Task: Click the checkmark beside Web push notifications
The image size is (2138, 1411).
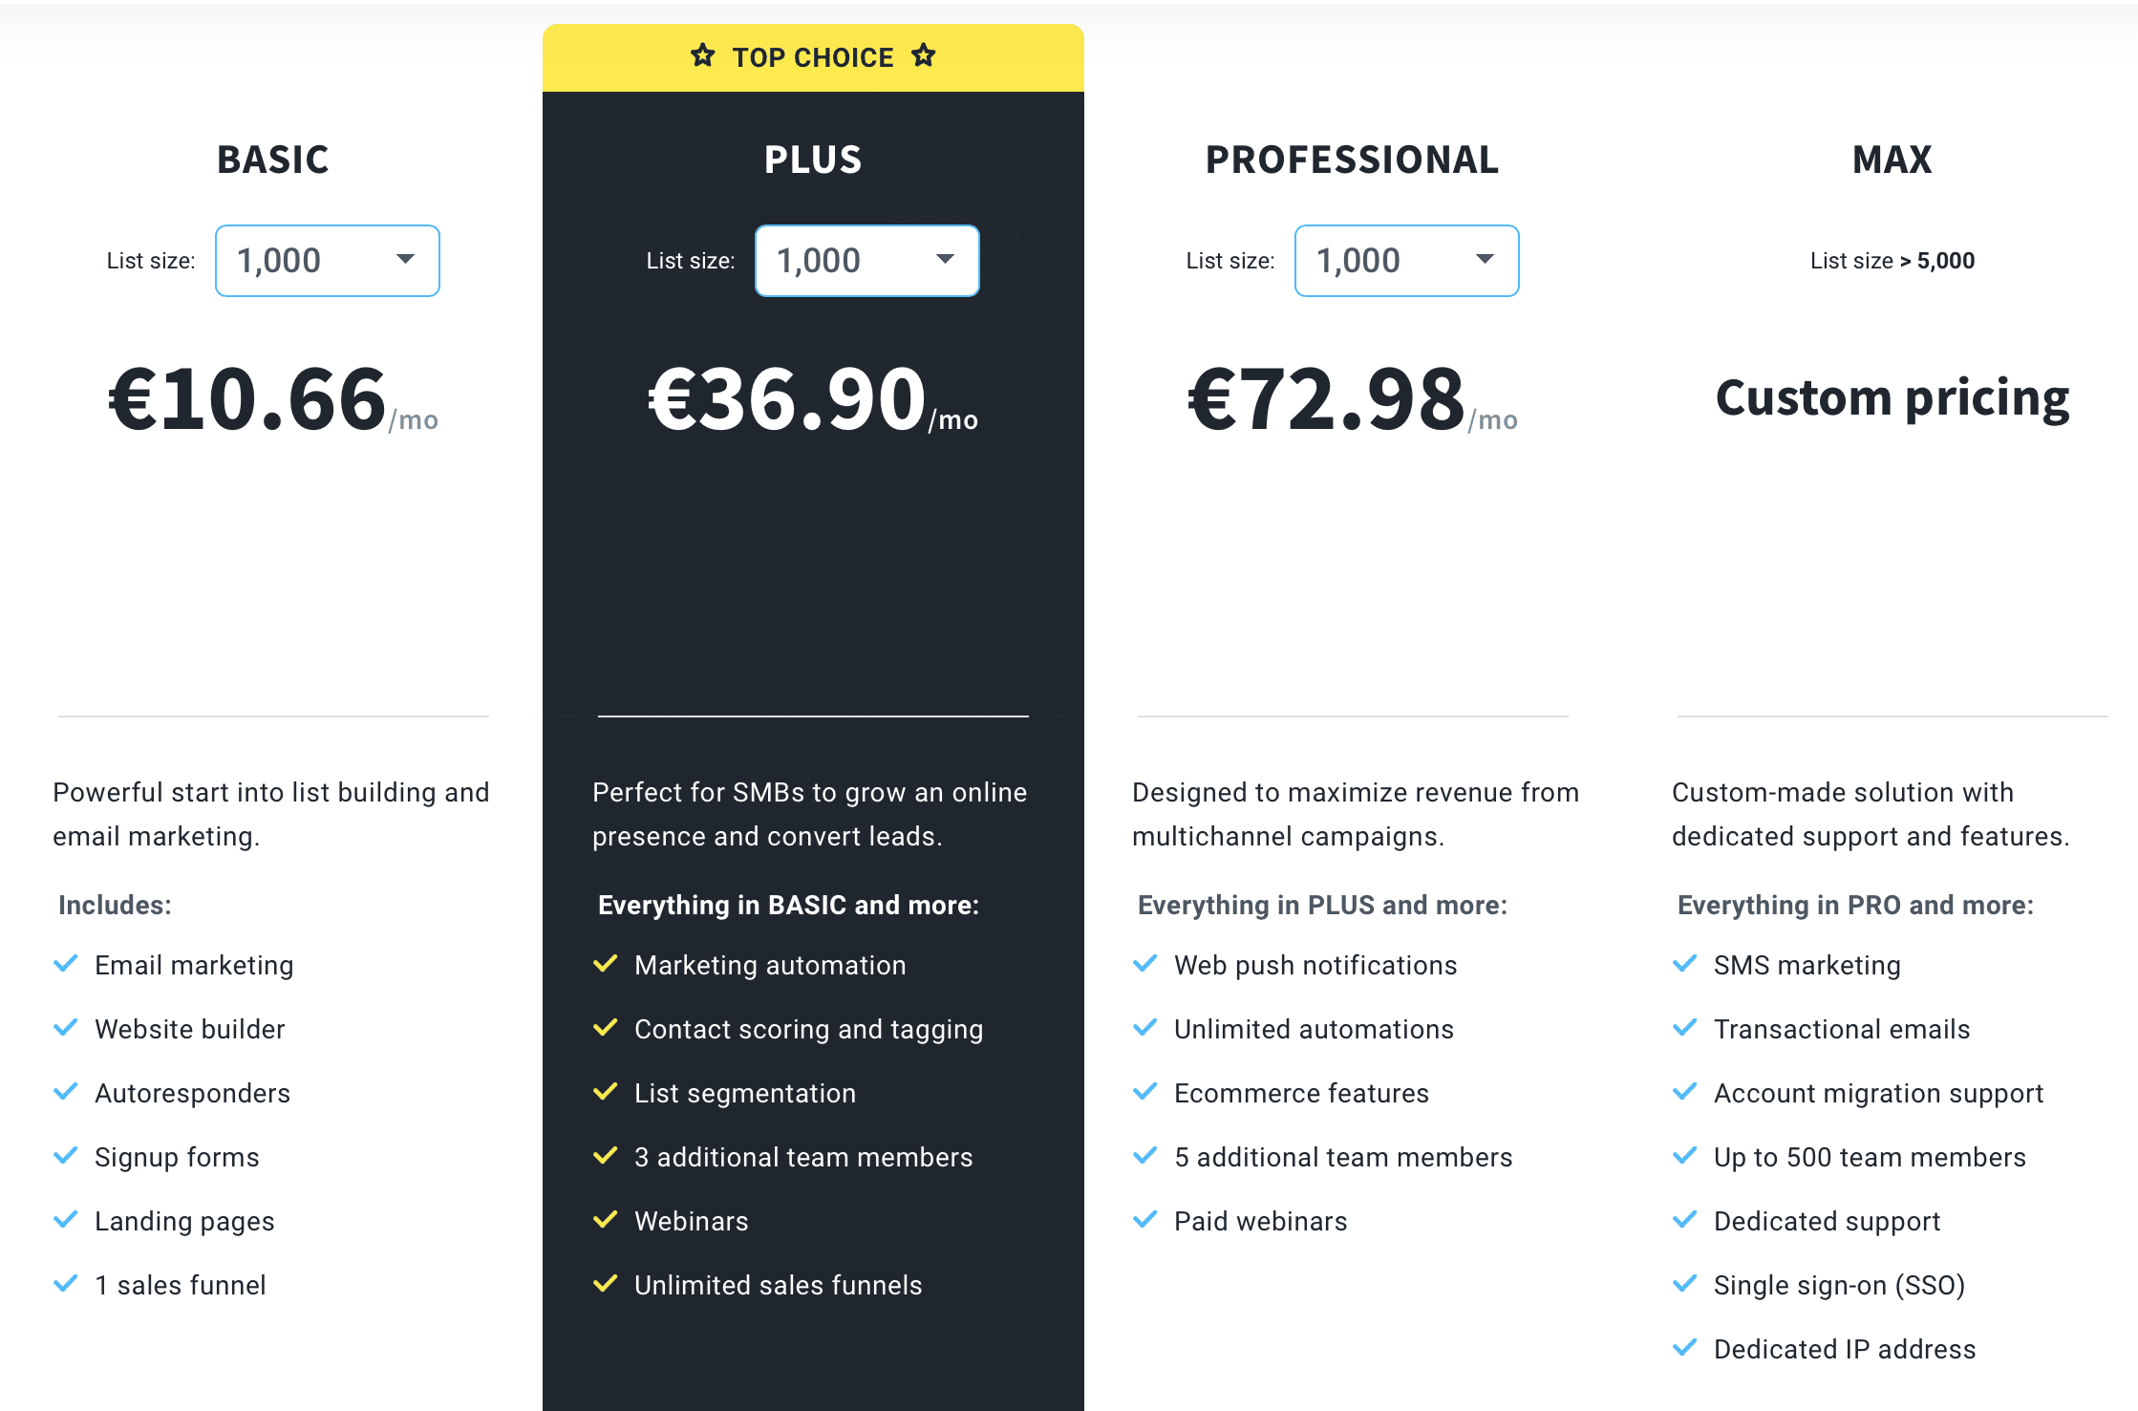Action: click(x=1145, y=963)
